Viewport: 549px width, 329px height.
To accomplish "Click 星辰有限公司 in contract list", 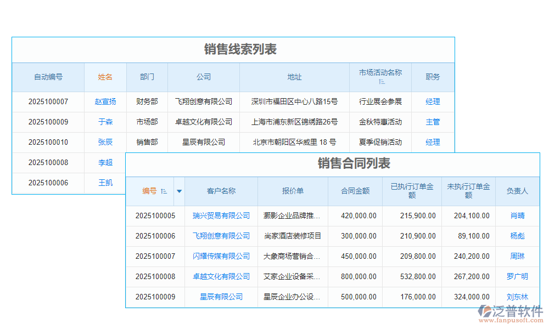I will (221, 297).
